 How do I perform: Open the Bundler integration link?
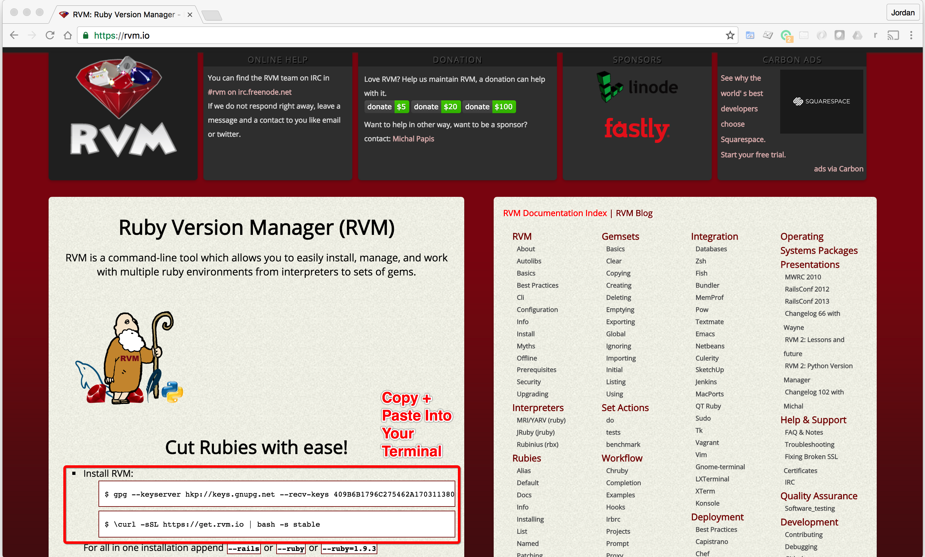(707, 285)
